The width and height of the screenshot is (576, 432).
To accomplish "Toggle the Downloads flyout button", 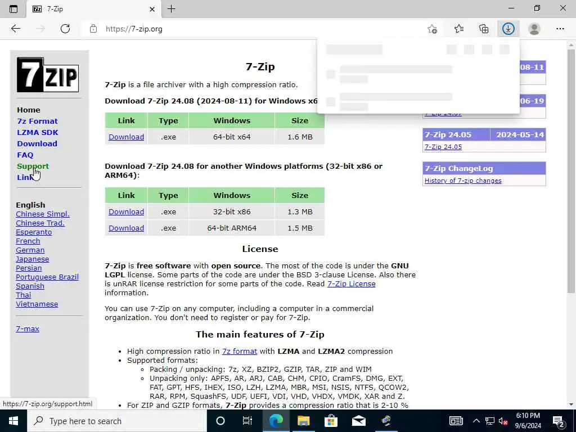I will tap(508, 29).
